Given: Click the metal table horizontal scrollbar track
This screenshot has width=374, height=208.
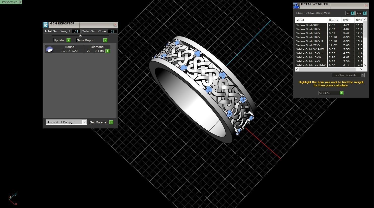Looking at the screenshot, I should click(329, 69).
